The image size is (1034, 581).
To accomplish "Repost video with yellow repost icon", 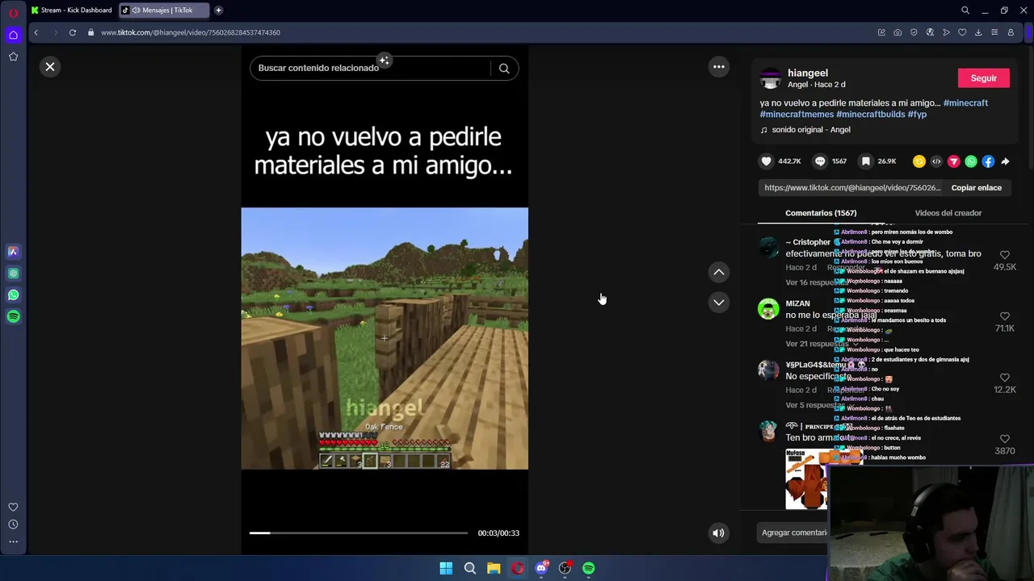I will [919, 161].
